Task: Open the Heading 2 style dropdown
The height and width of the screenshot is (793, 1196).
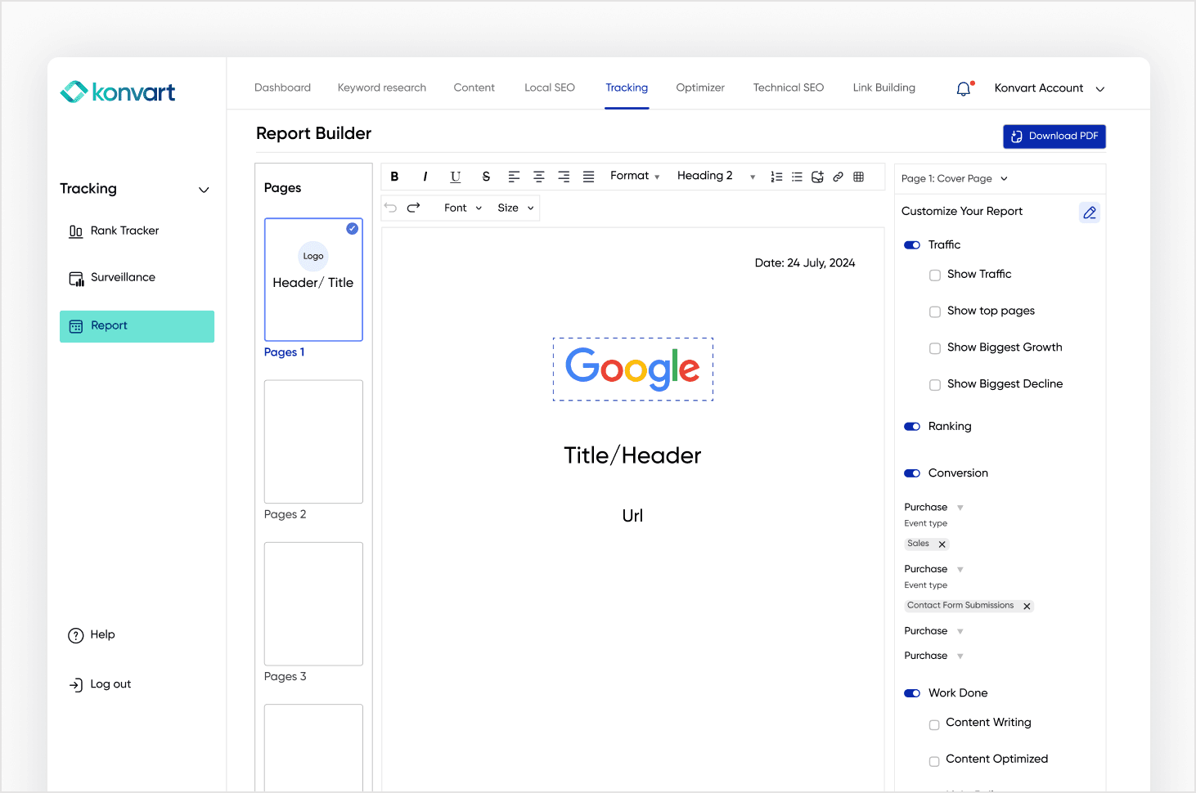Action: coord(716,176)
